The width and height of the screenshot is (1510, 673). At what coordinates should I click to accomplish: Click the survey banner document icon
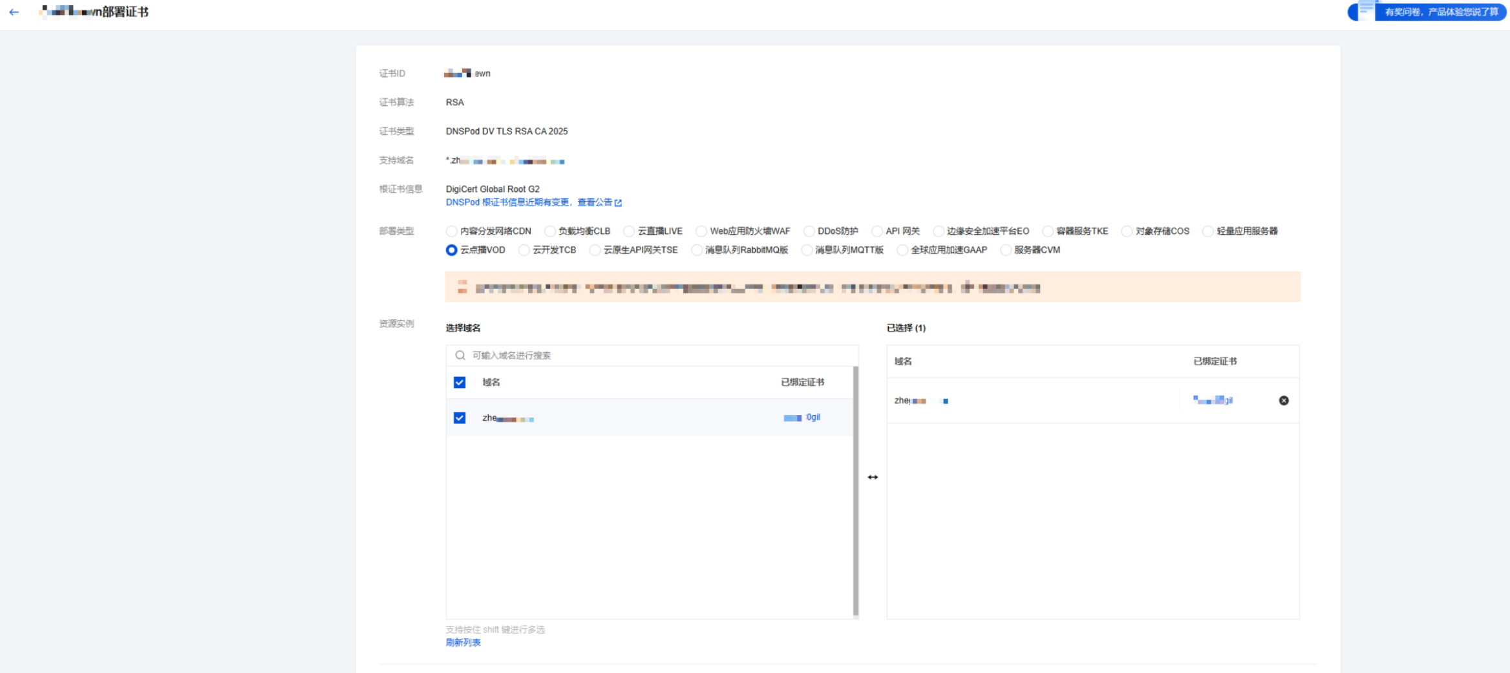1365,11
